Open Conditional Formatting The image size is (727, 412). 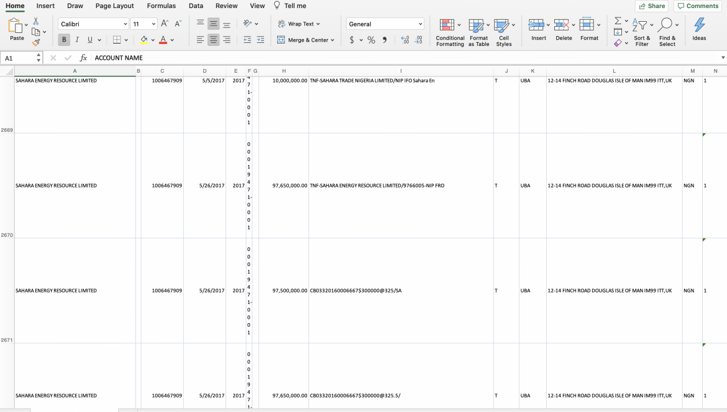point(450,32)
